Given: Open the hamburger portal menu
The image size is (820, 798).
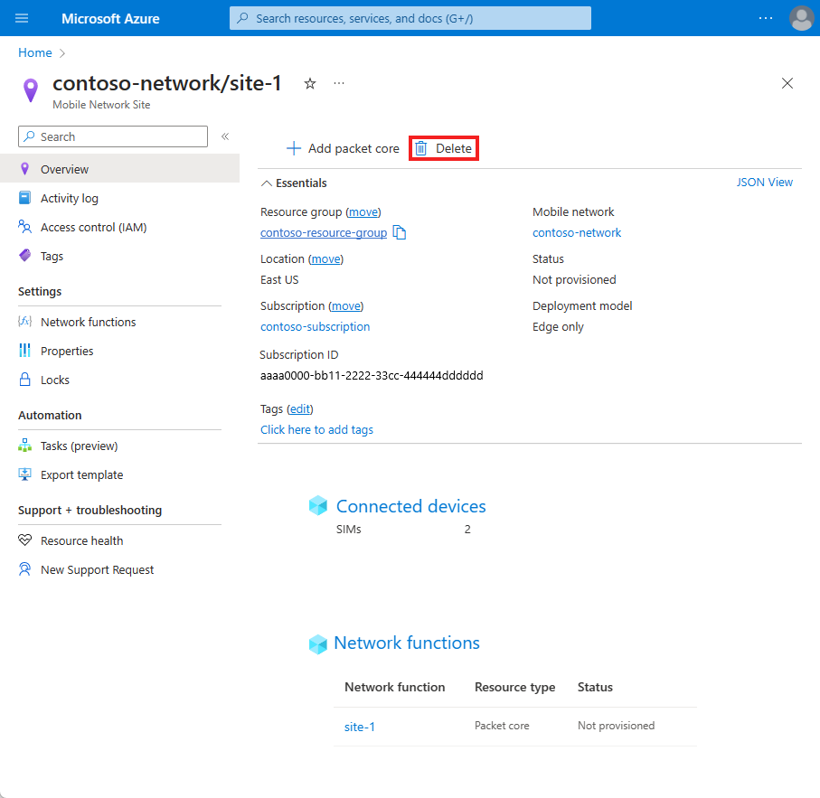Looking at the screenshot, I should [x=22, y=18].
